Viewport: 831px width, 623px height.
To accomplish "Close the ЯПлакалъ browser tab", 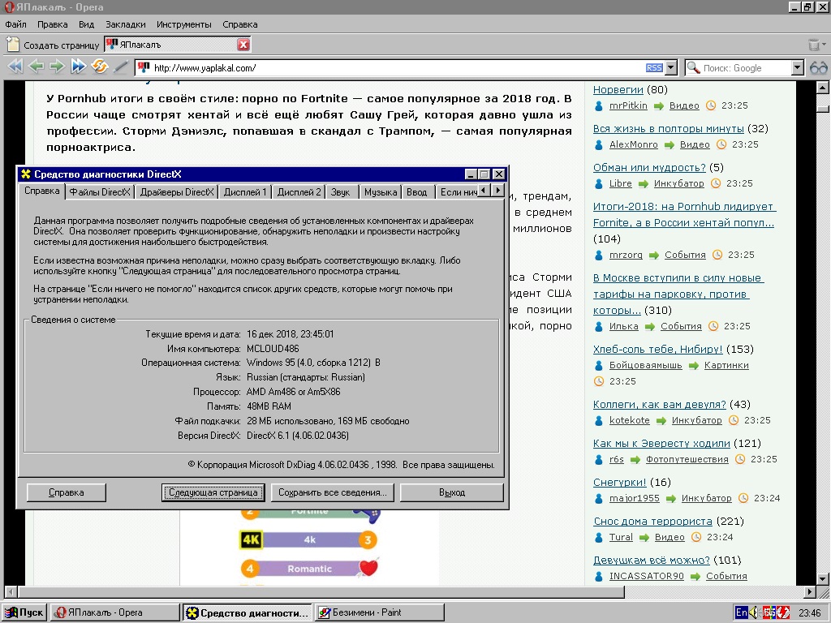I will tap(243, 45).
